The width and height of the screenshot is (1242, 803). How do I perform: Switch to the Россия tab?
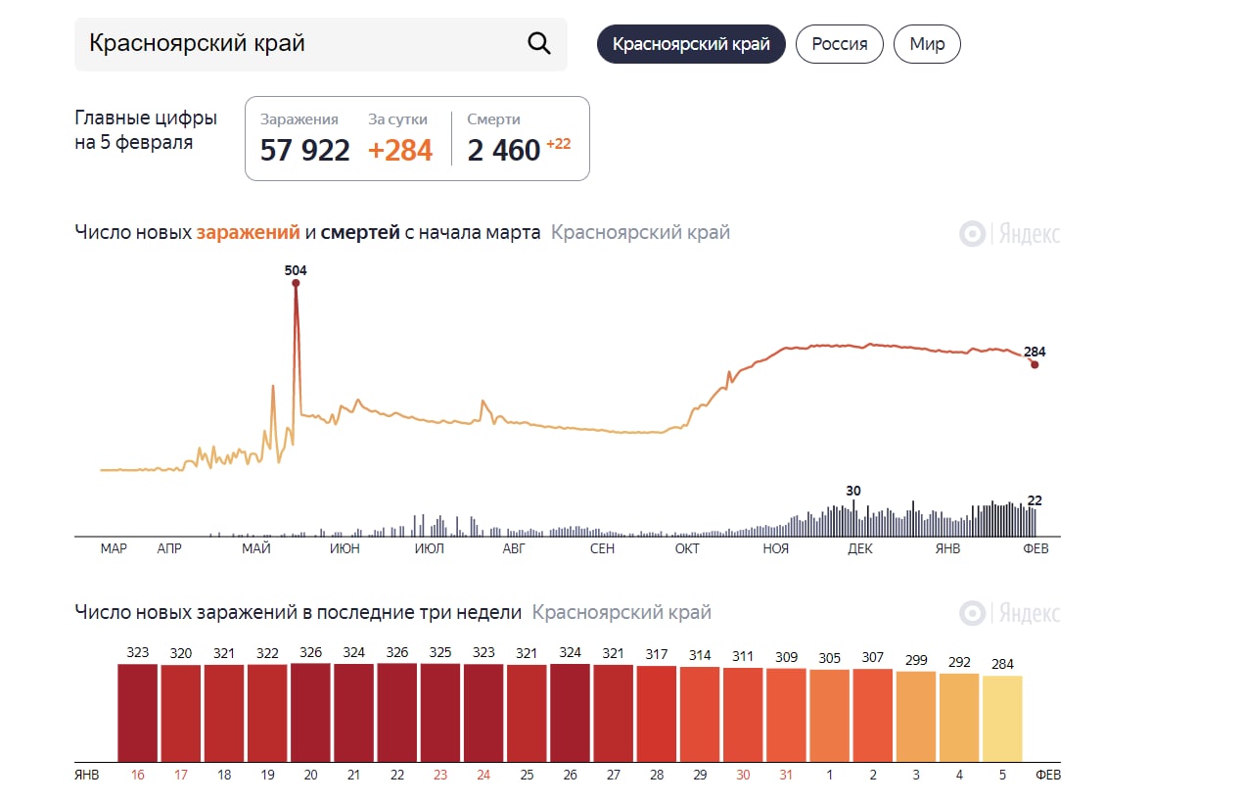tap(840, 44)
